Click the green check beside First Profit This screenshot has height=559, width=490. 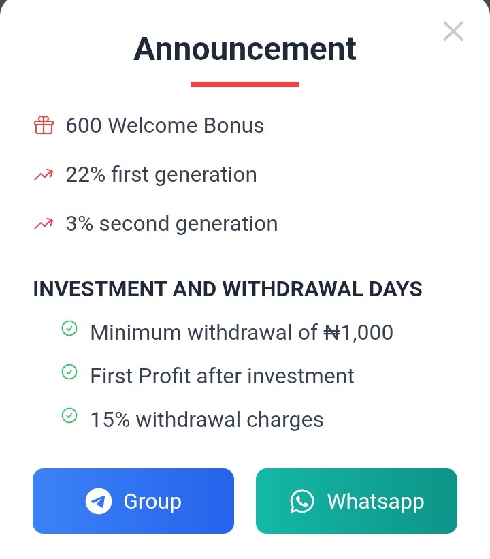[69, 372]
